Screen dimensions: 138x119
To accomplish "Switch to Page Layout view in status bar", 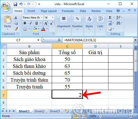I will (80, 116).
